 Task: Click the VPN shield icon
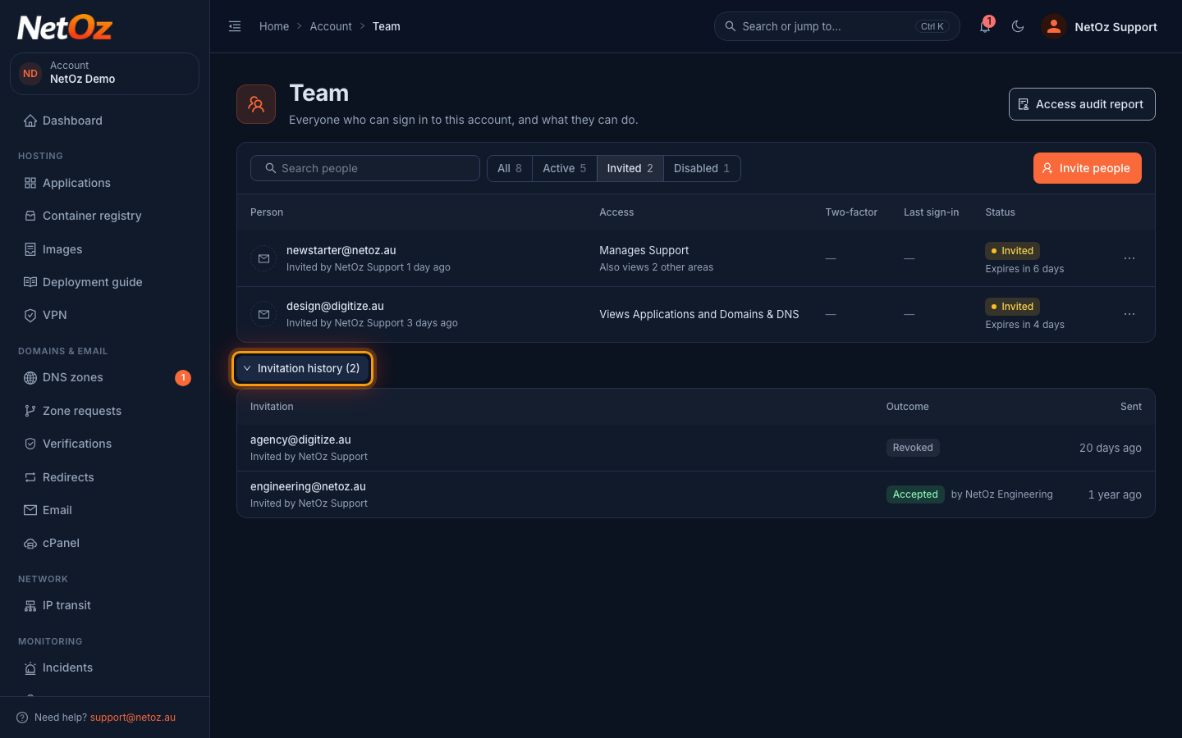(30, 315)
